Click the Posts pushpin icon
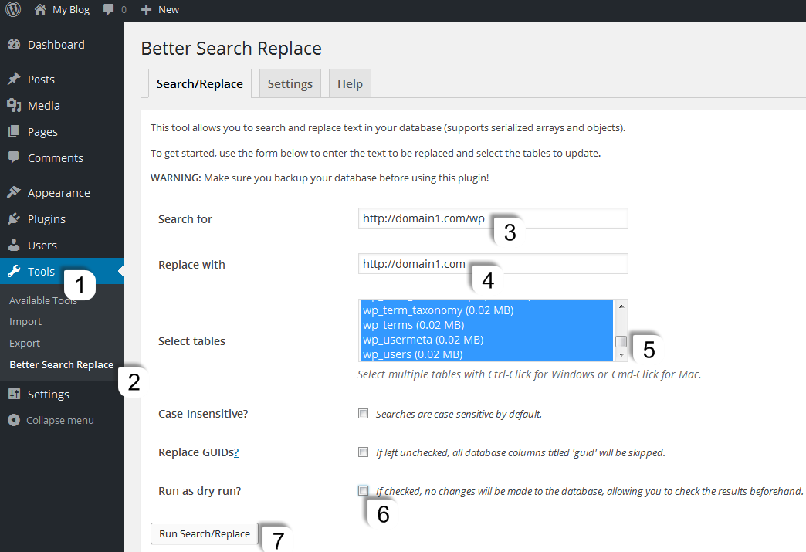Viewport: 806px width, 552px height. pos(14,80)
